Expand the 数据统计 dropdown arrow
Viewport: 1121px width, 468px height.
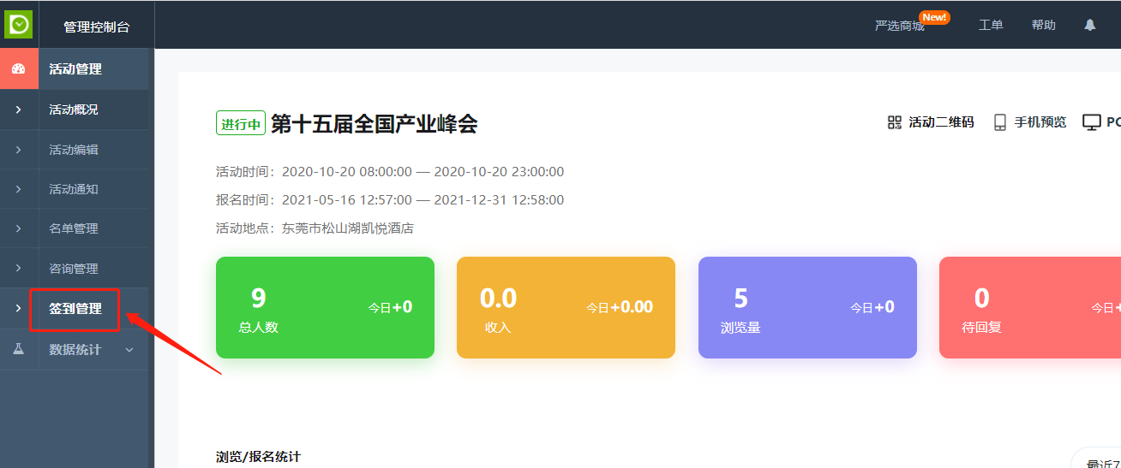coord(129,349)
